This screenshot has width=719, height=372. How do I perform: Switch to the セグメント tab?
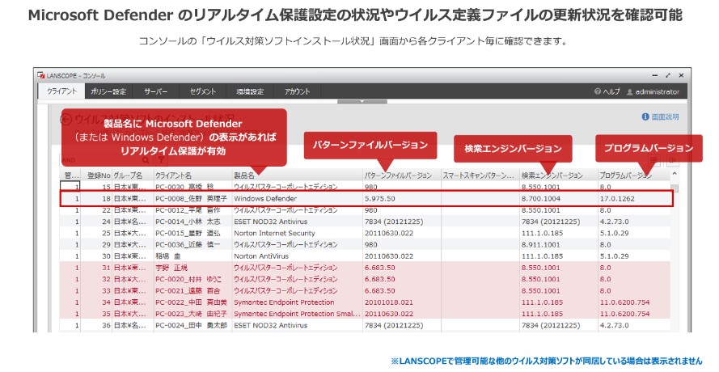click(x=203, y=91)
